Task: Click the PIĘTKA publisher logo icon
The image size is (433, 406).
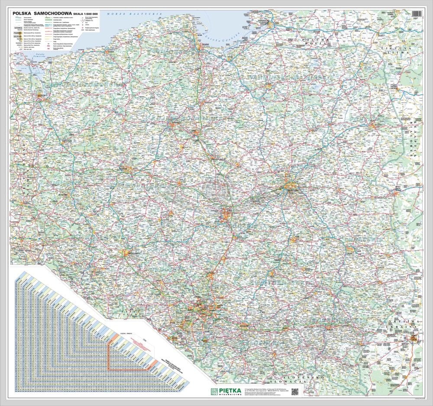Action: (x=214, y=391)
